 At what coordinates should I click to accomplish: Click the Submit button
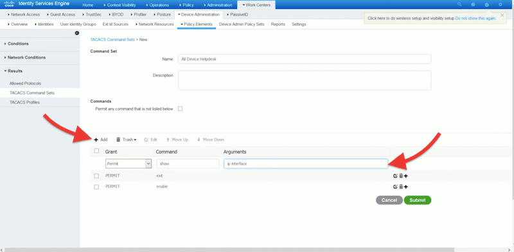[417, 200]
